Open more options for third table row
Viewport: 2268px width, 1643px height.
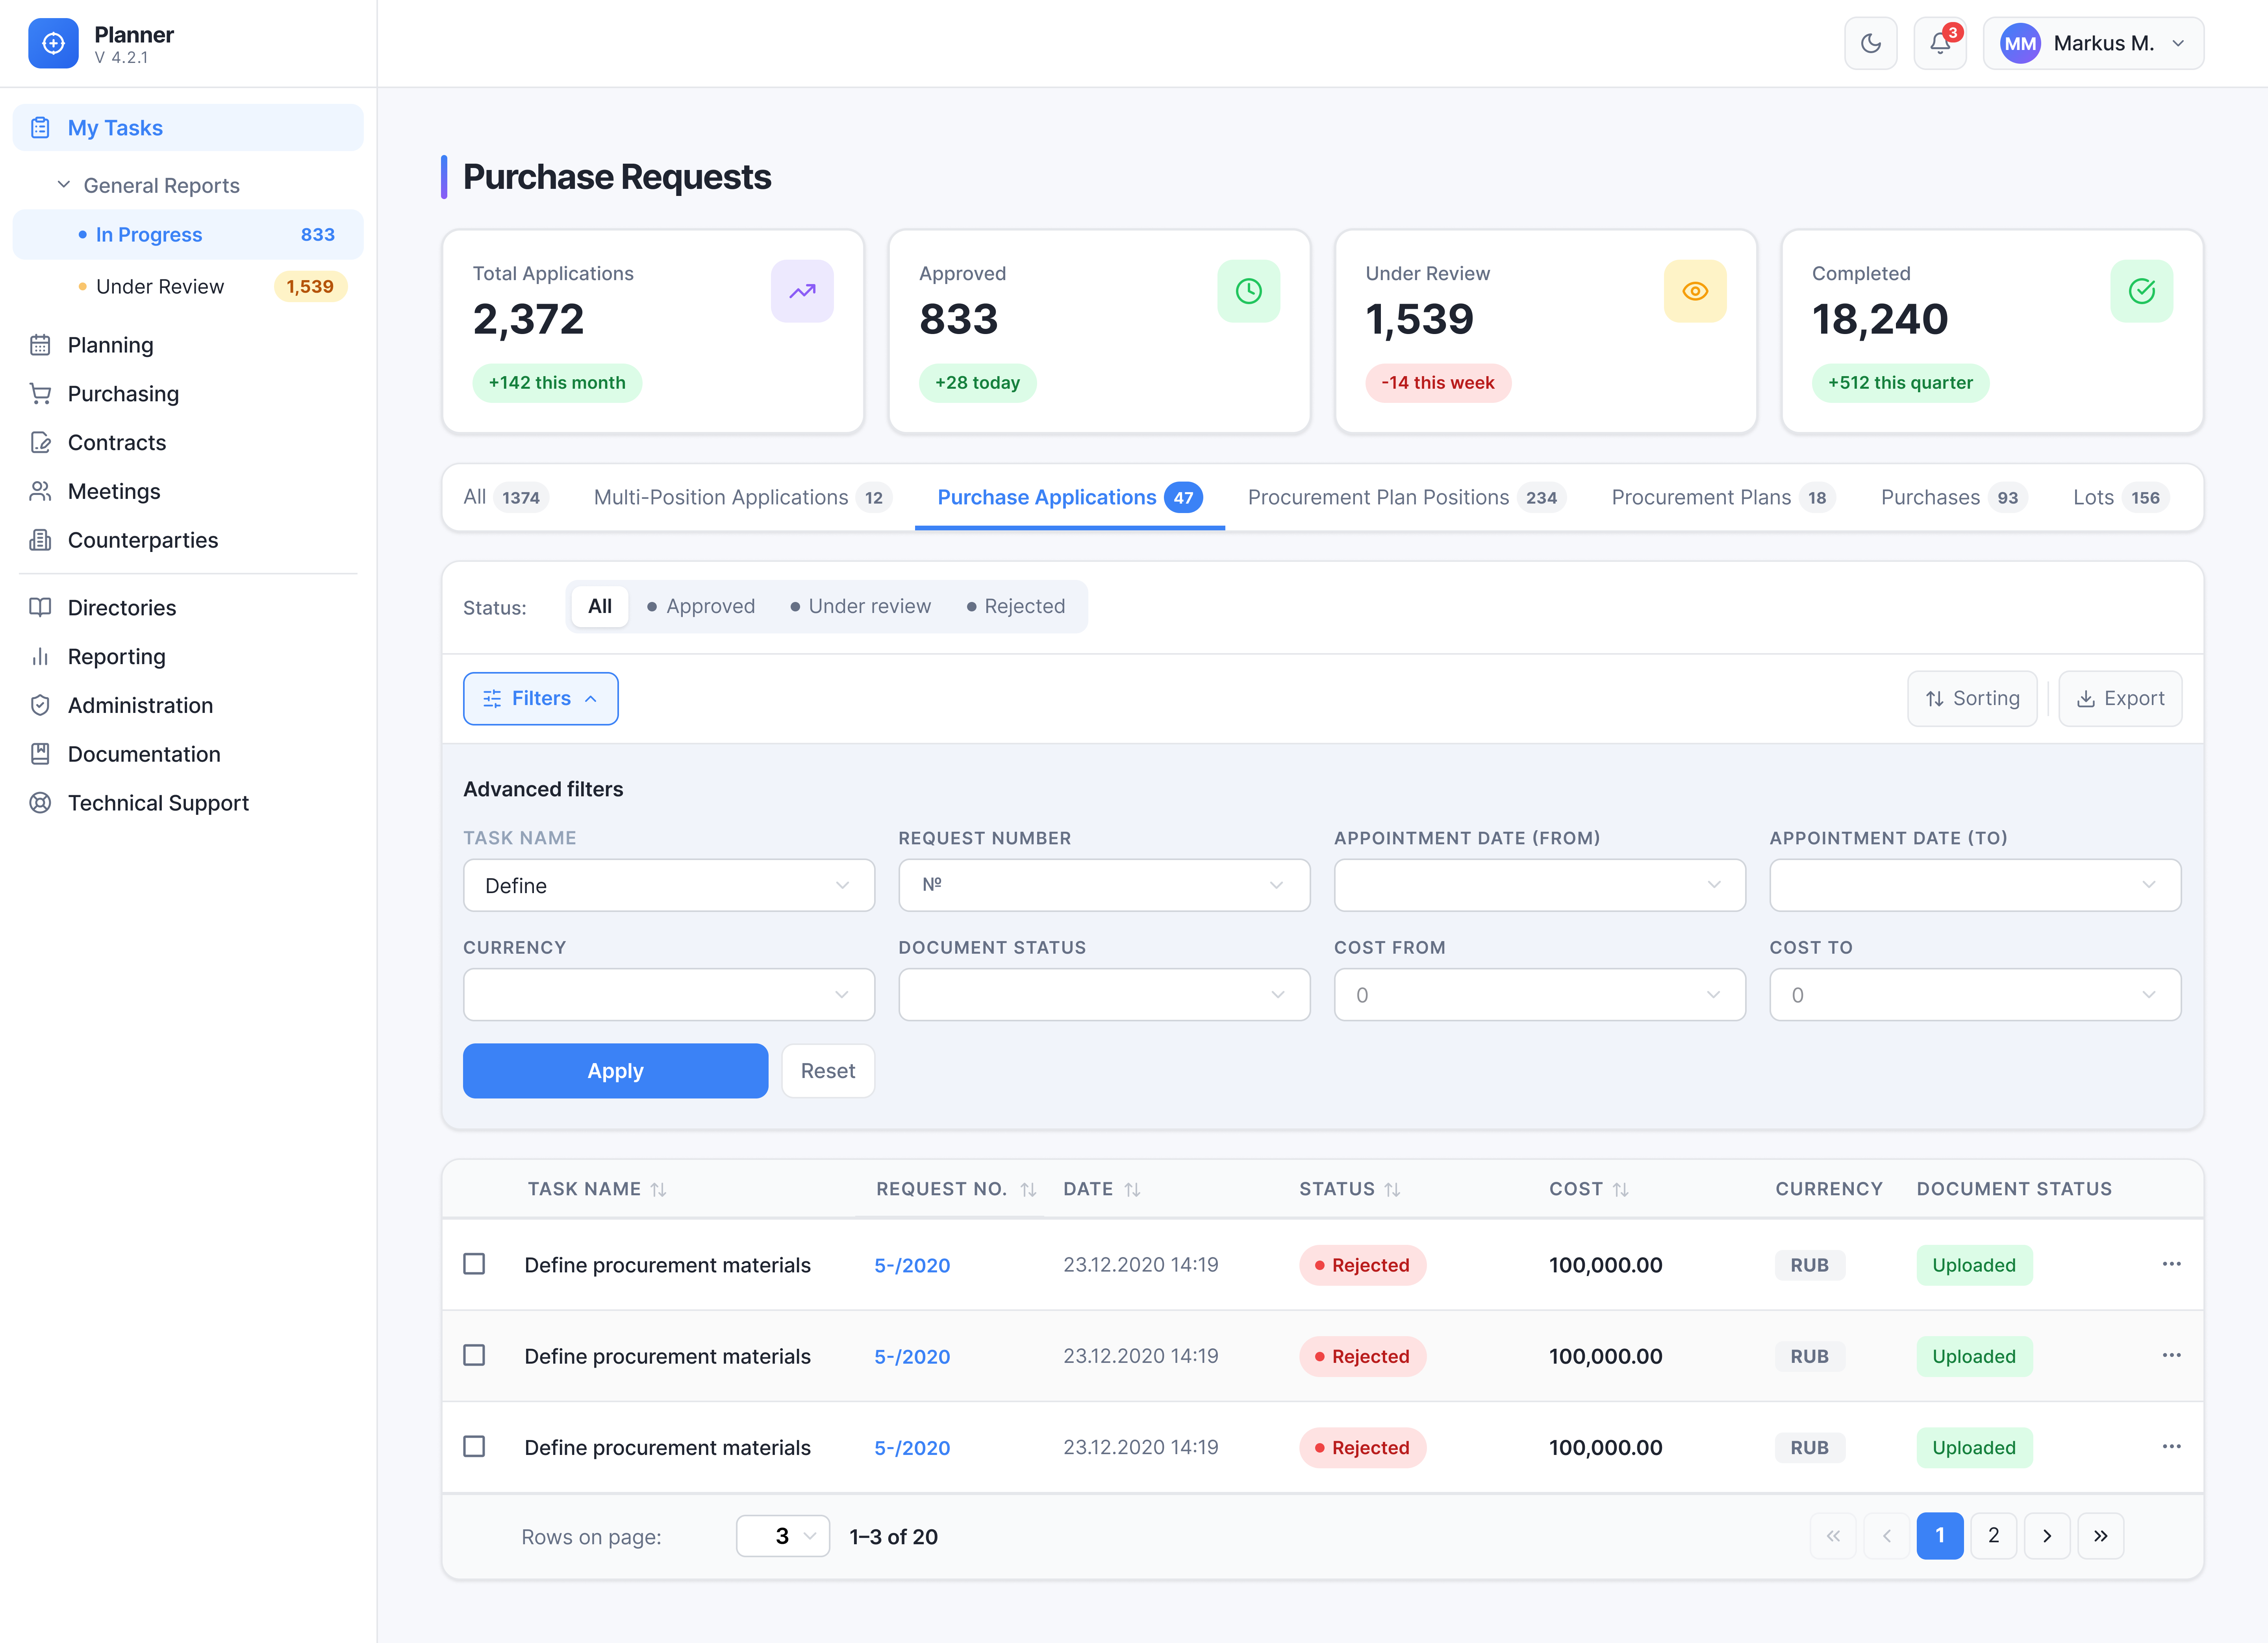(x=2171, y=1447)
